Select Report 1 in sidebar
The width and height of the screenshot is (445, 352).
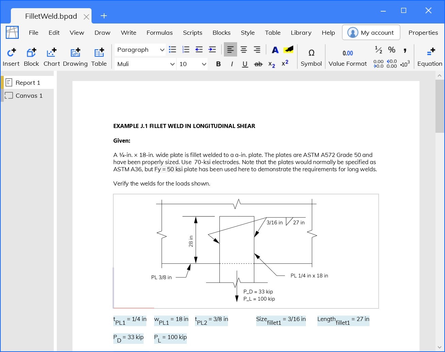[x=28, y=83]
